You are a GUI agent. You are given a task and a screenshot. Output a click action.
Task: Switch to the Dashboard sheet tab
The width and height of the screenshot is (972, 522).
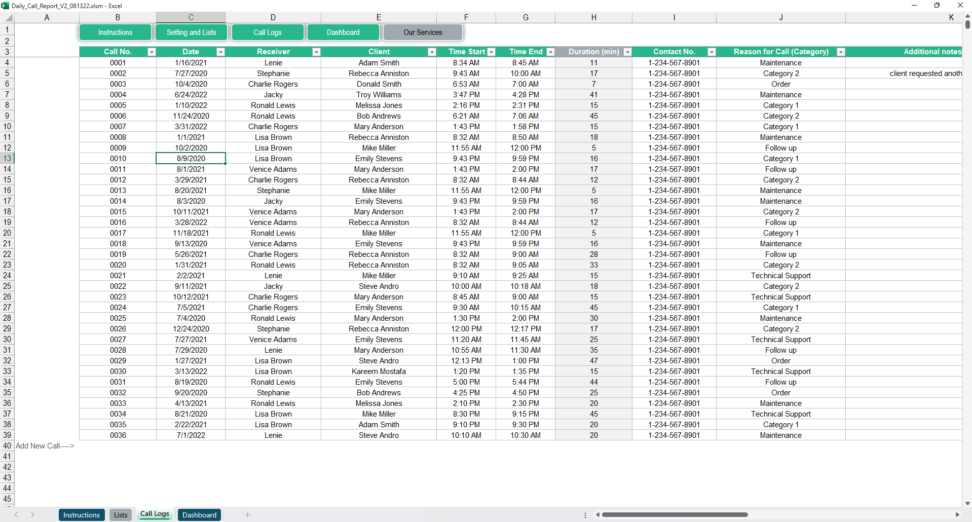199,514
